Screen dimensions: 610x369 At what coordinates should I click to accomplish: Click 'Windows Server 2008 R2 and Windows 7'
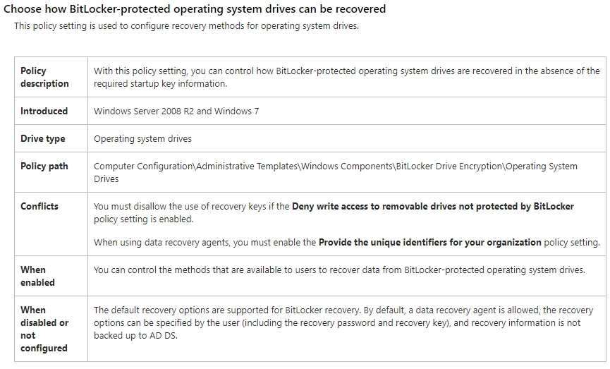point(176,111)
